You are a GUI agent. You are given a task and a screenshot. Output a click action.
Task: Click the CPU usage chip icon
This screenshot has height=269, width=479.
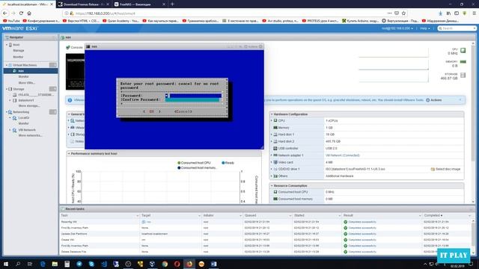[x=463, y=51]
